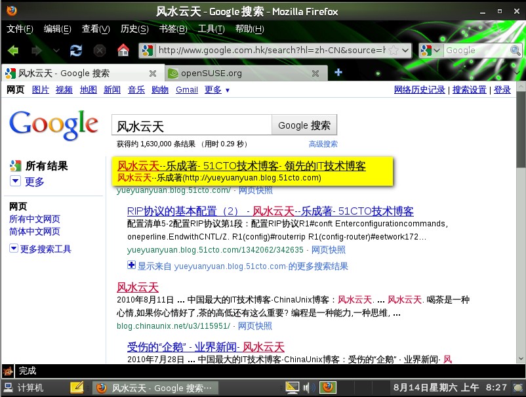
Task: Open the 工具(T) menu
Action: coord(211,29)
